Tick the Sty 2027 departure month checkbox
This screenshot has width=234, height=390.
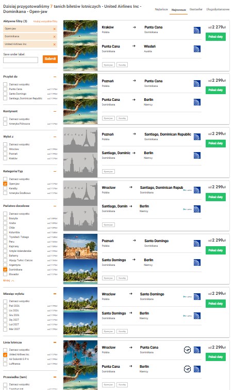click(x=5, y=320)
